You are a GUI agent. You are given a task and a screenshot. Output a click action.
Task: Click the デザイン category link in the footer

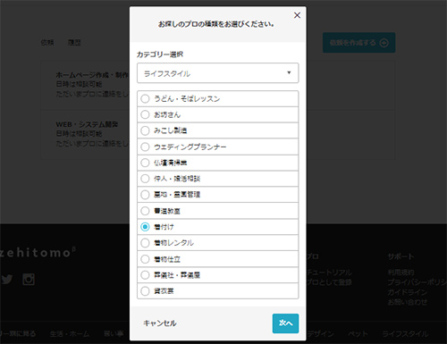(x=320, y=334)
